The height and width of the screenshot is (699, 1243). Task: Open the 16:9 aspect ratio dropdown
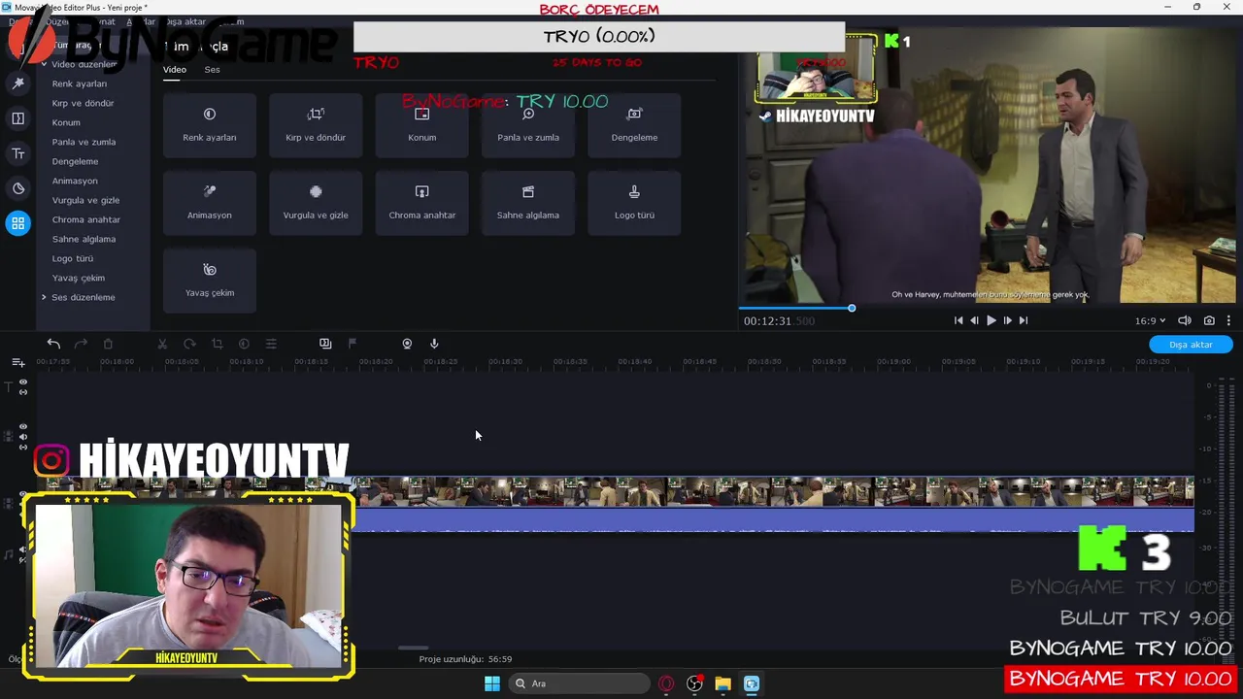pos(1150,320)
